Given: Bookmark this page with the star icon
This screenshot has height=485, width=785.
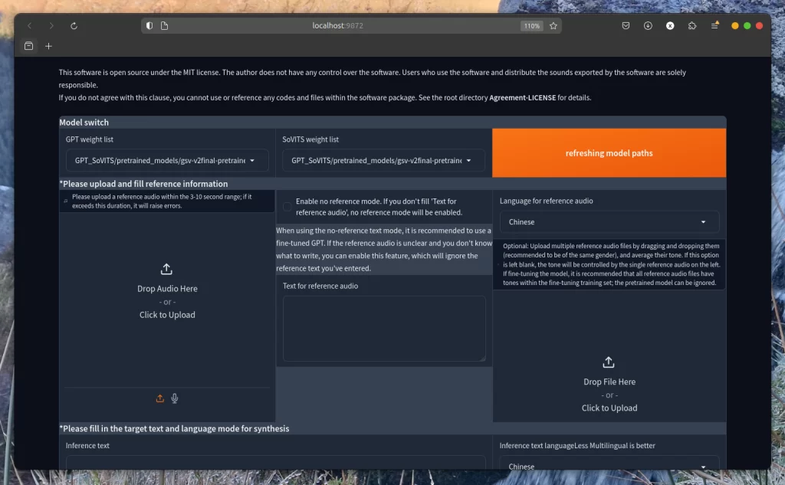Looking at the screenshot, I should coord(553,26).
